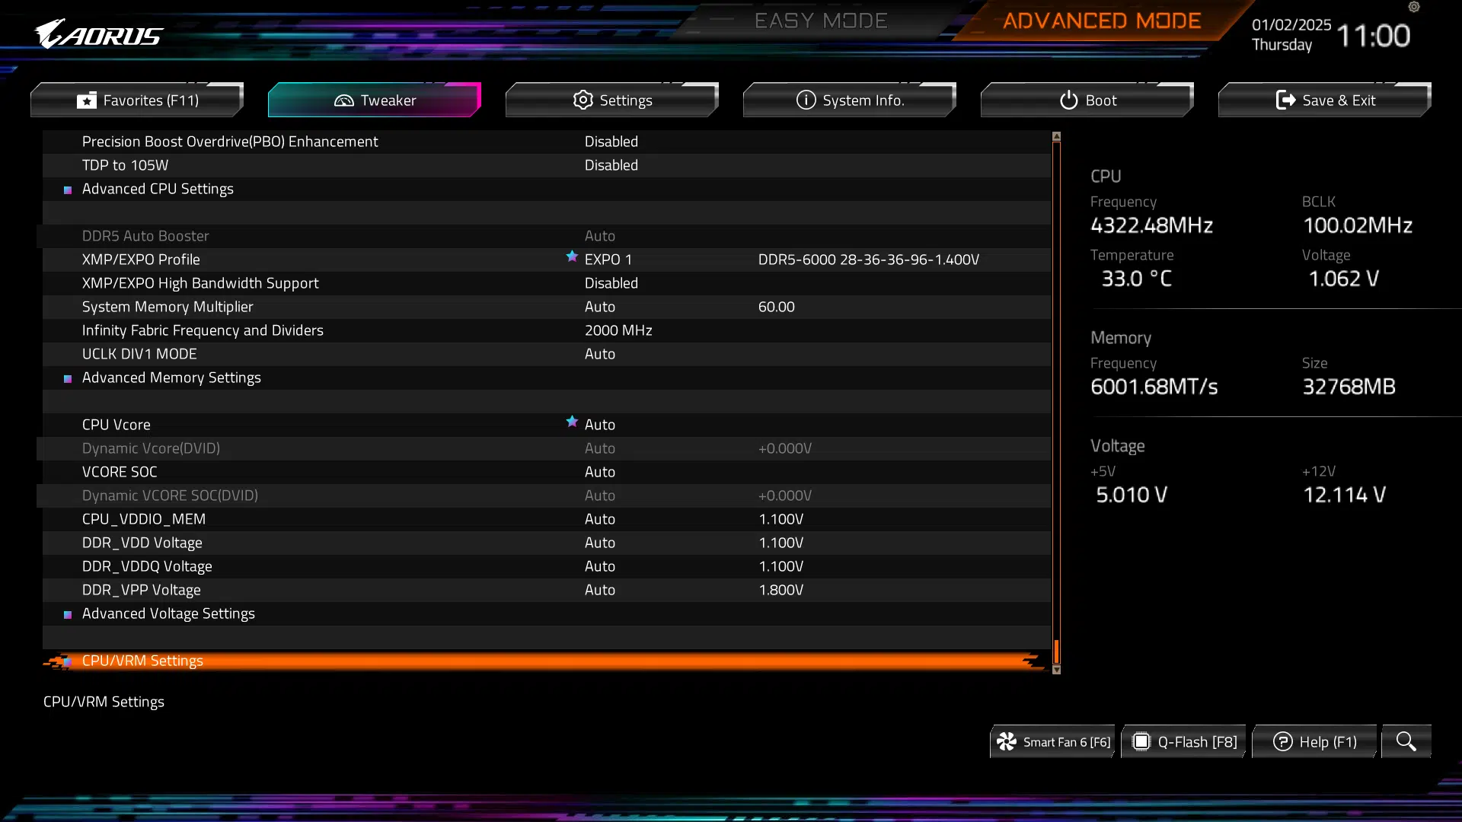Open the Favorites (F11) tab
The width and height of the screenshot is (1462, 822).
coord(137,100)
